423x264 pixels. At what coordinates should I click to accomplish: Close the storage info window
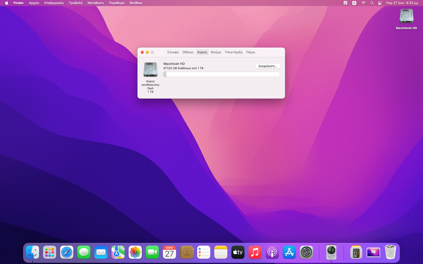pos(142,52)
